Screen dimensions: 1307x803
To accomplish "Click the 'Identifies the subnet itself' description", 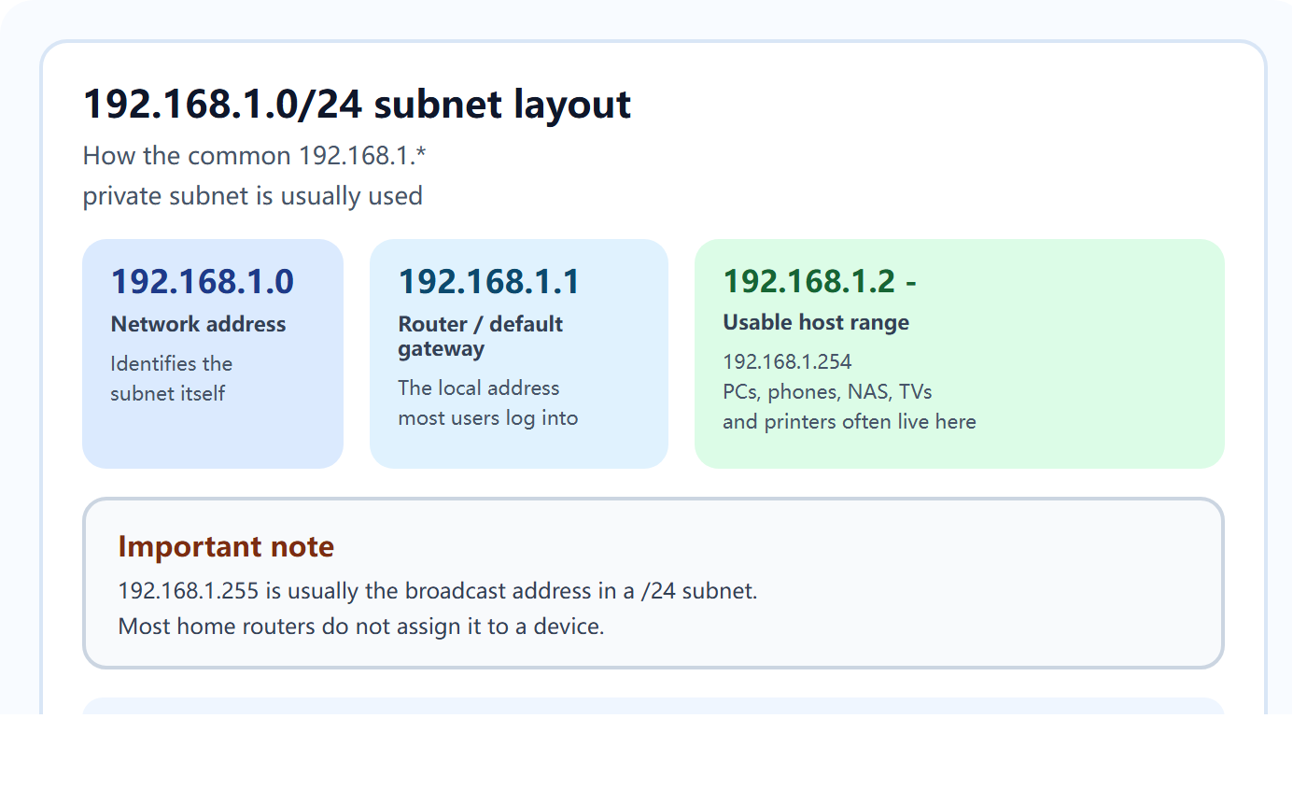I will point(172,378).
